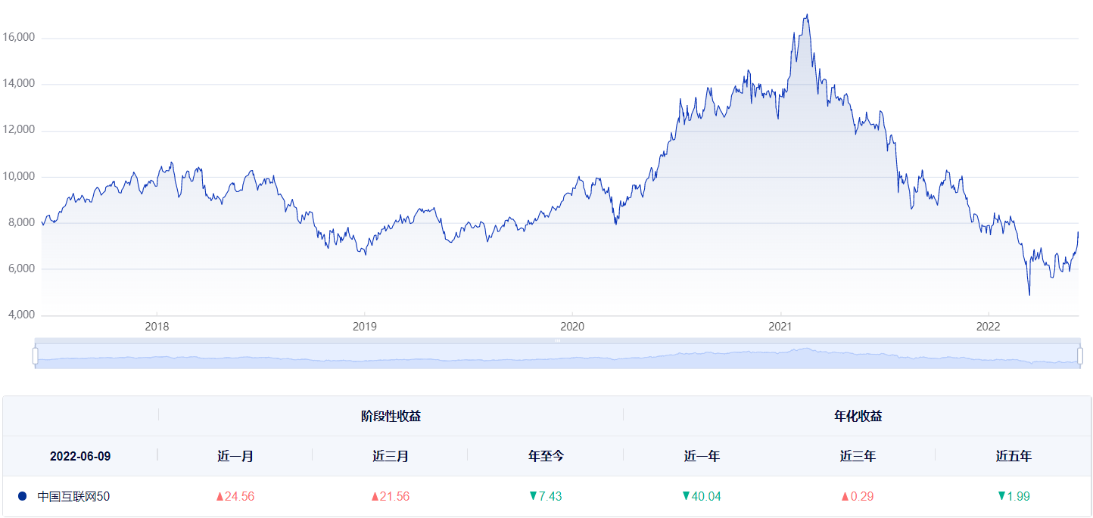Image resolution: width=1093 pixels, height=518 pixels.
Task: Click the 阶段性收益 group header
Action: point(391,416)
